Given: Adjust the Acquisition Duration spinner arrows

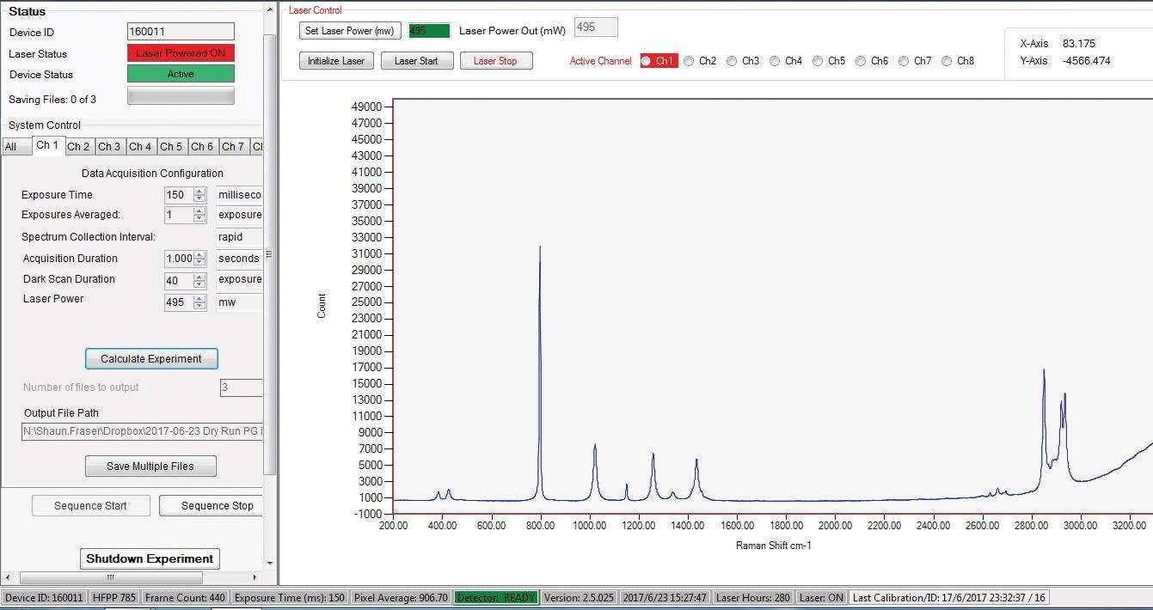Looking at the screenshot, I should (x=200, y=259).
